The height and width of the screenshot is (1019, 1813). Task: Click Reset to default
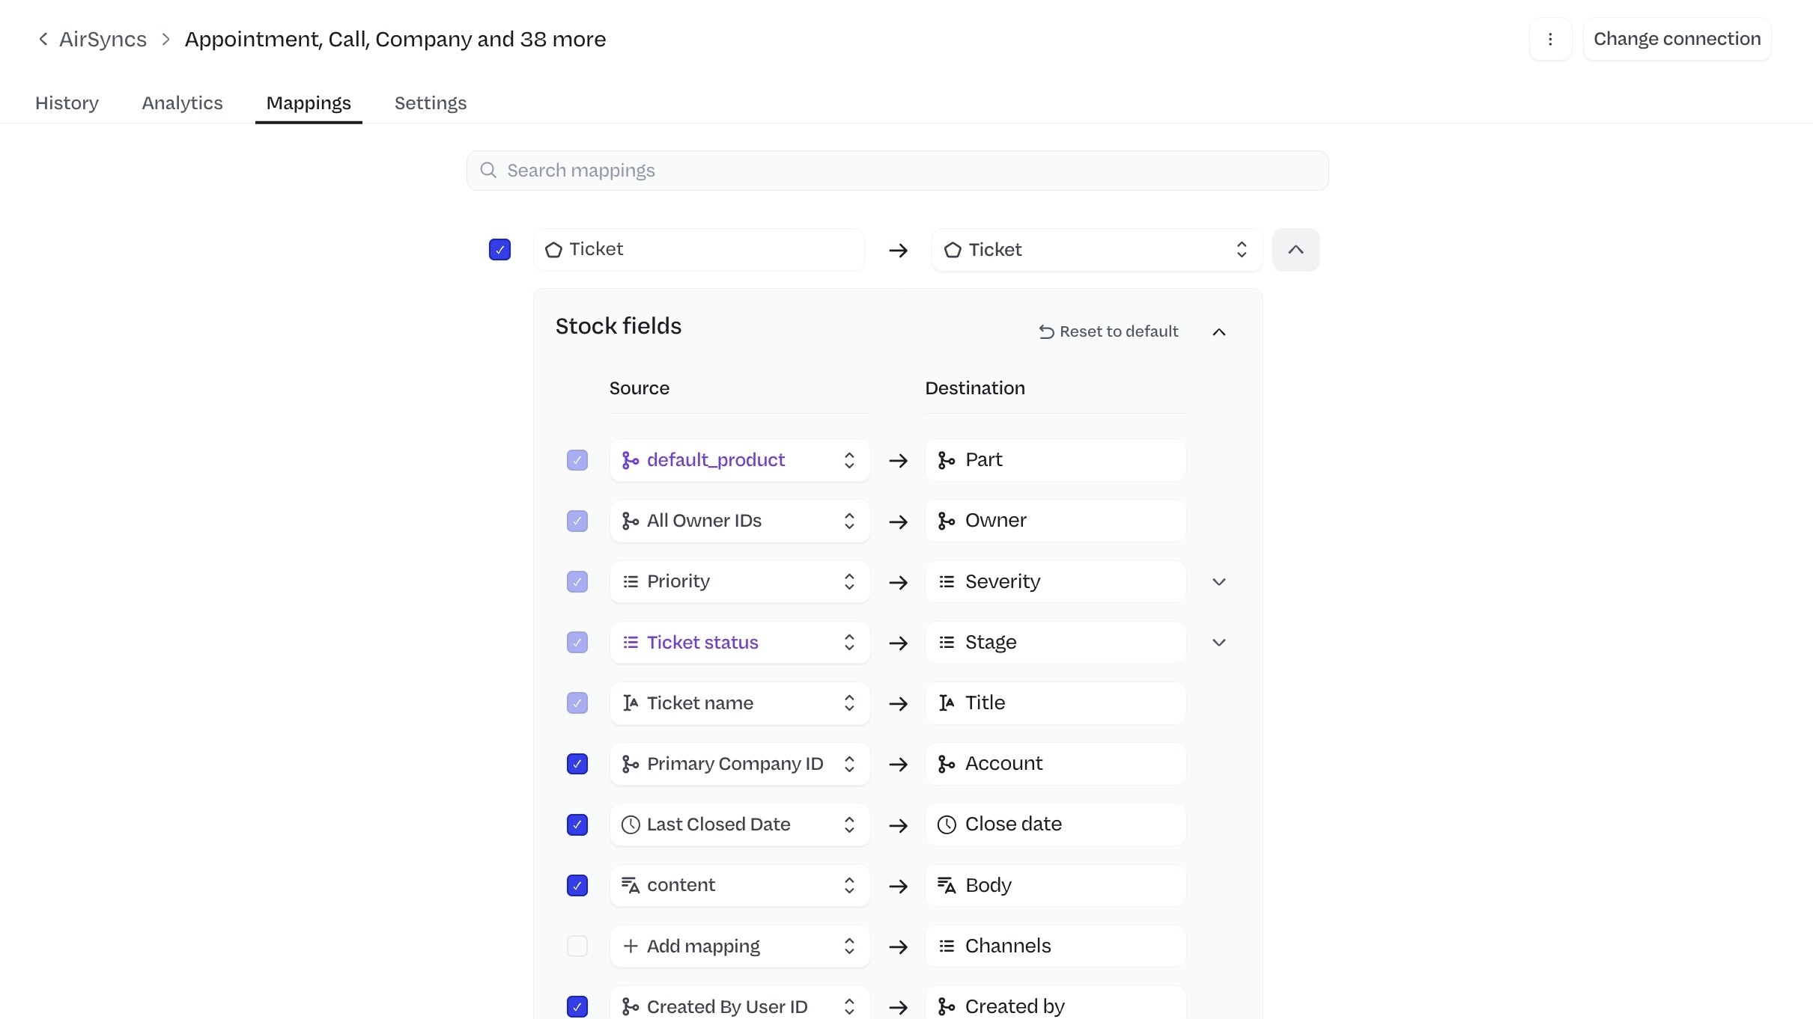(1108, 331)
